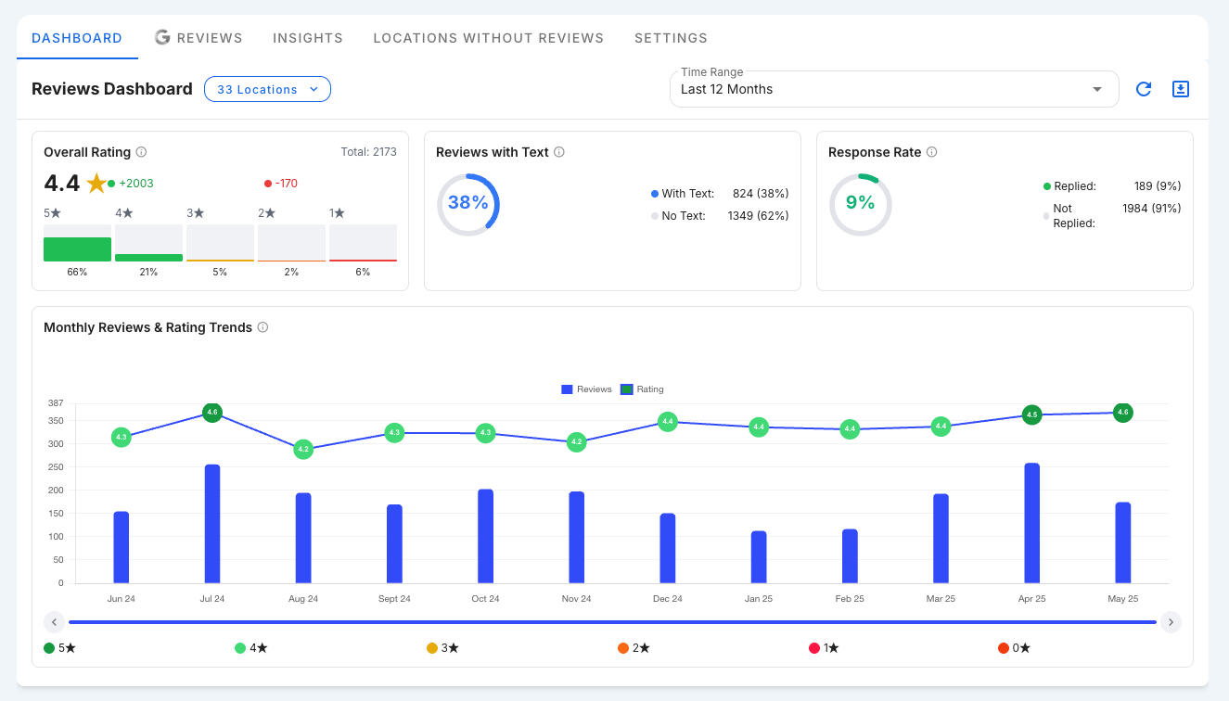
Task: Click the right arrow below the chart
Action: 1171,622
